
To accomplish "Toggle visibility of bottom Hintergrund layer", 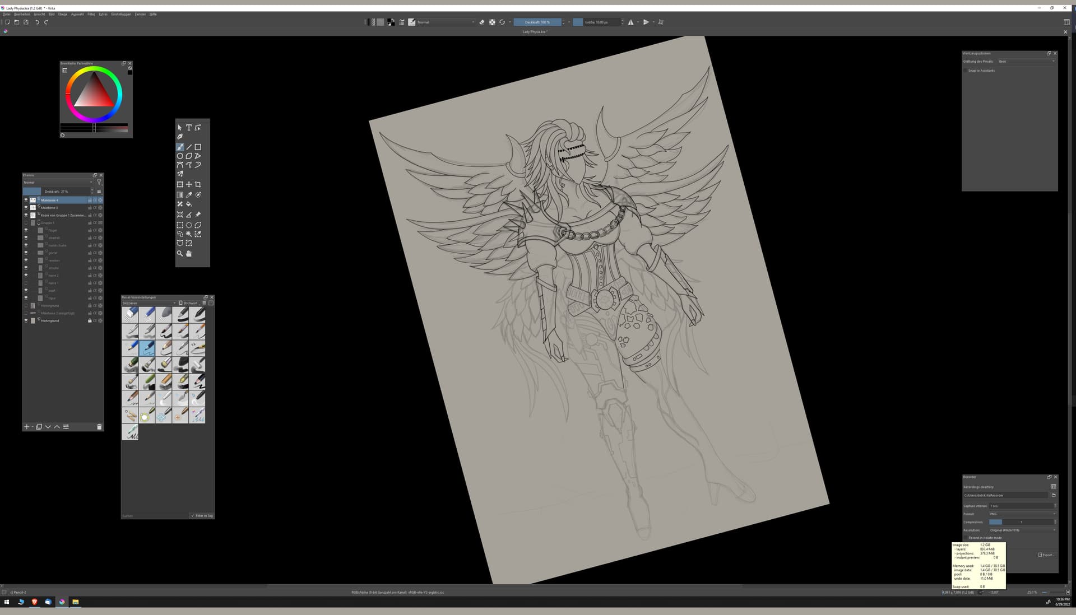I will tap(26, 321).
